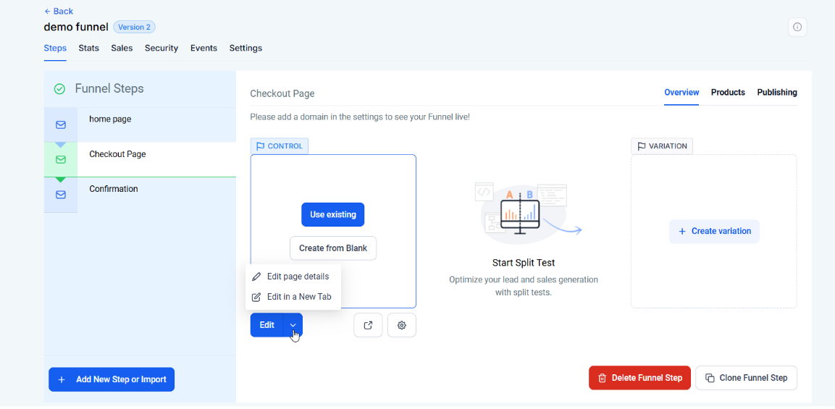Viewport: 835px width, 409px height.
Task: Open the Events tab
Action: [204, 48]
